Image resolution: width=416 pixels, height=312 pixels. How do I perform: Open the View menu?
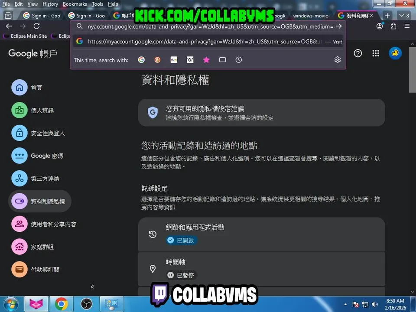[x=32, y=4]
